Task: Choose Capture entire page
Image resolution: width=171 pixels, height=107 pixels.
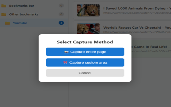Action: tap(85, 52)
